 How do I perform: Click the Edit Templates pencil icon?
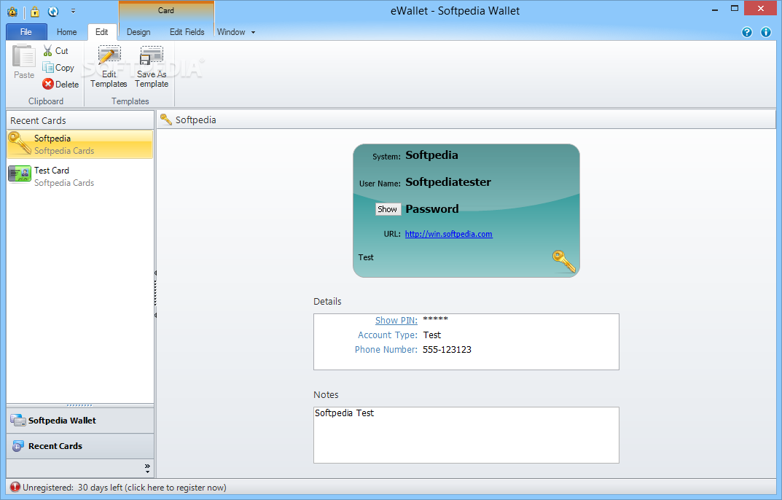109,56
